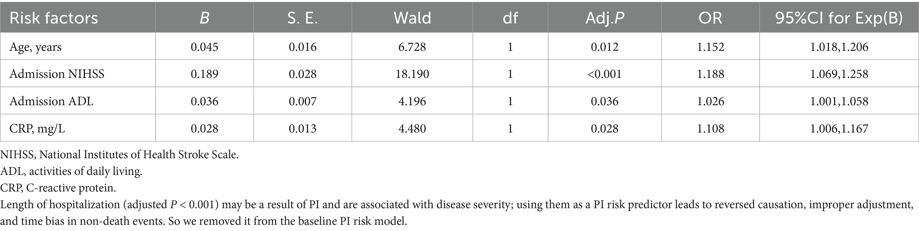Image resolution: width=919 pixels, height=231 pixels.
Task: Select the Admission ADL row label
Action: tap(52, 101)
